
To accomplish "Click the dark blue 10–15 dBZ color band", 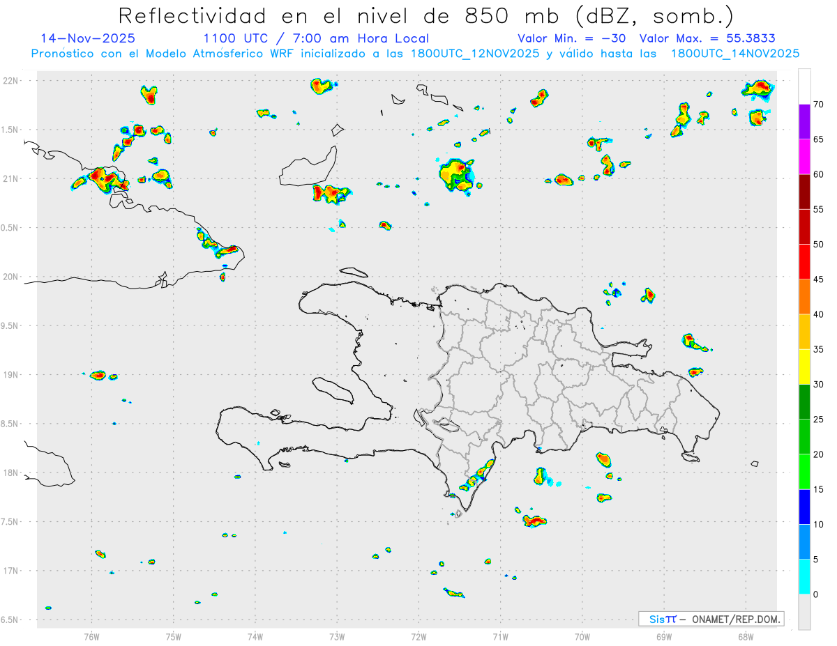I will (x=804, y=507).
